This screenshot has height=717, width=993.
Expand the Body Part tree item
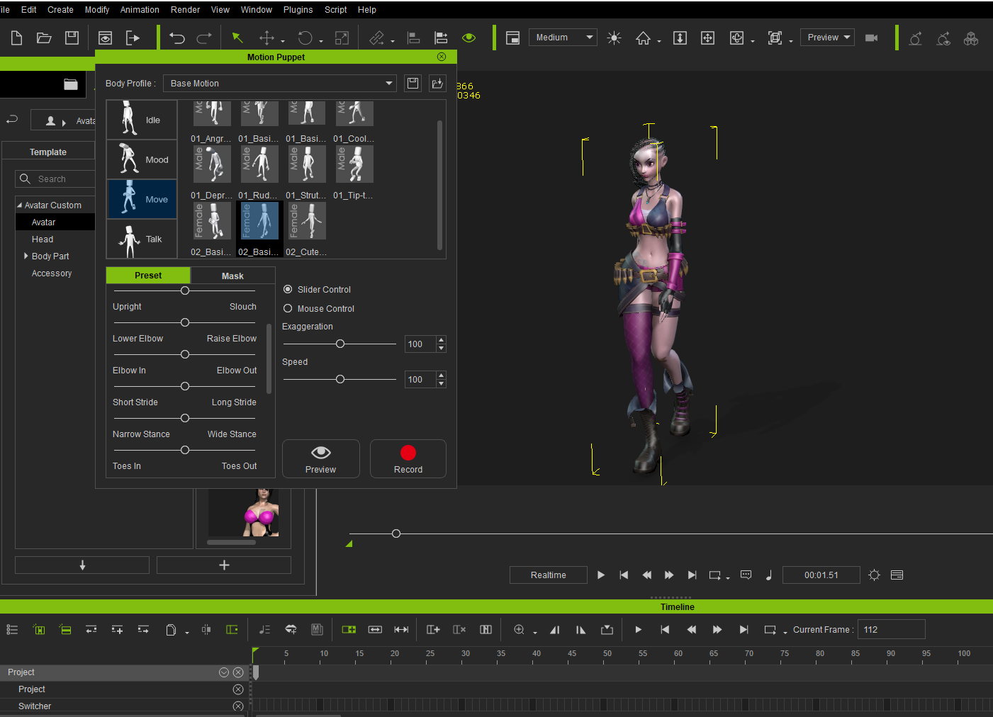coord(26,256)
